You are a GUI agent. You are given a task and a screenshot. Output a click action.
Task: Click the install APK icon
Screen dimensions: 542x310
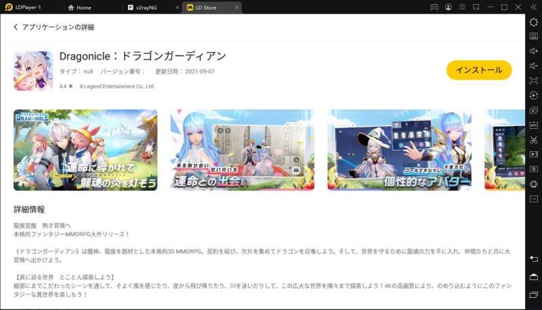click(534, 125)
